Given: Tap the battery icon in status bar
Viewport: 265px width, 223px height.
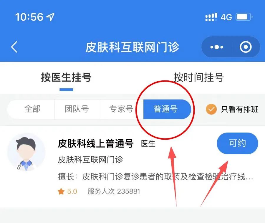Looking at the screenshot, I should [244, 17].
